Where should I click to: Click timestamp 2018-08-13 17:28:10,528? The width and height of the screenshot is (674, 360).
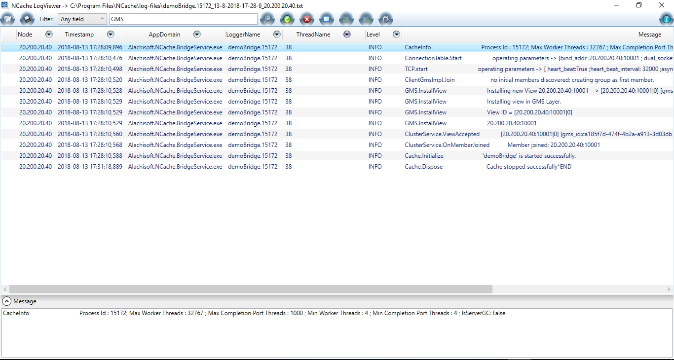tap(90, 91)
